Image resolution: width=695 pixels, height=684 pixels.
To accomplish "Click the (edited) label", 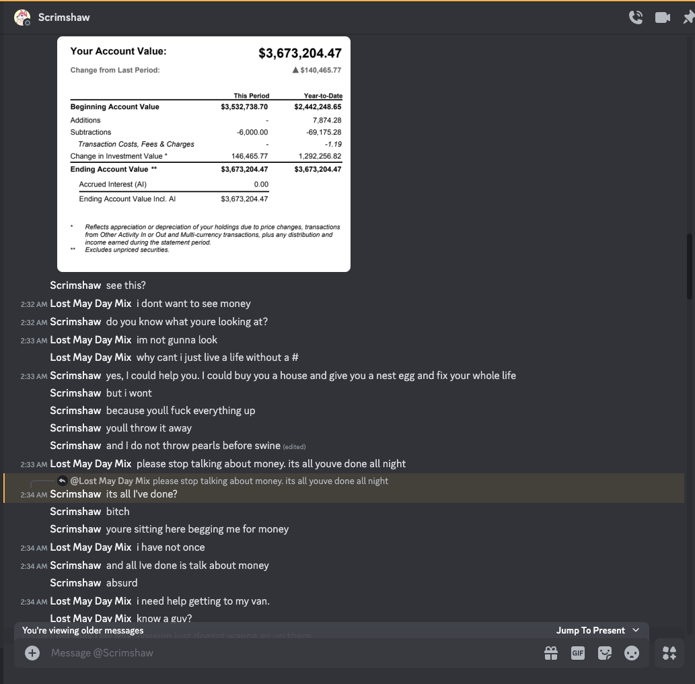I will pos(294,446).
